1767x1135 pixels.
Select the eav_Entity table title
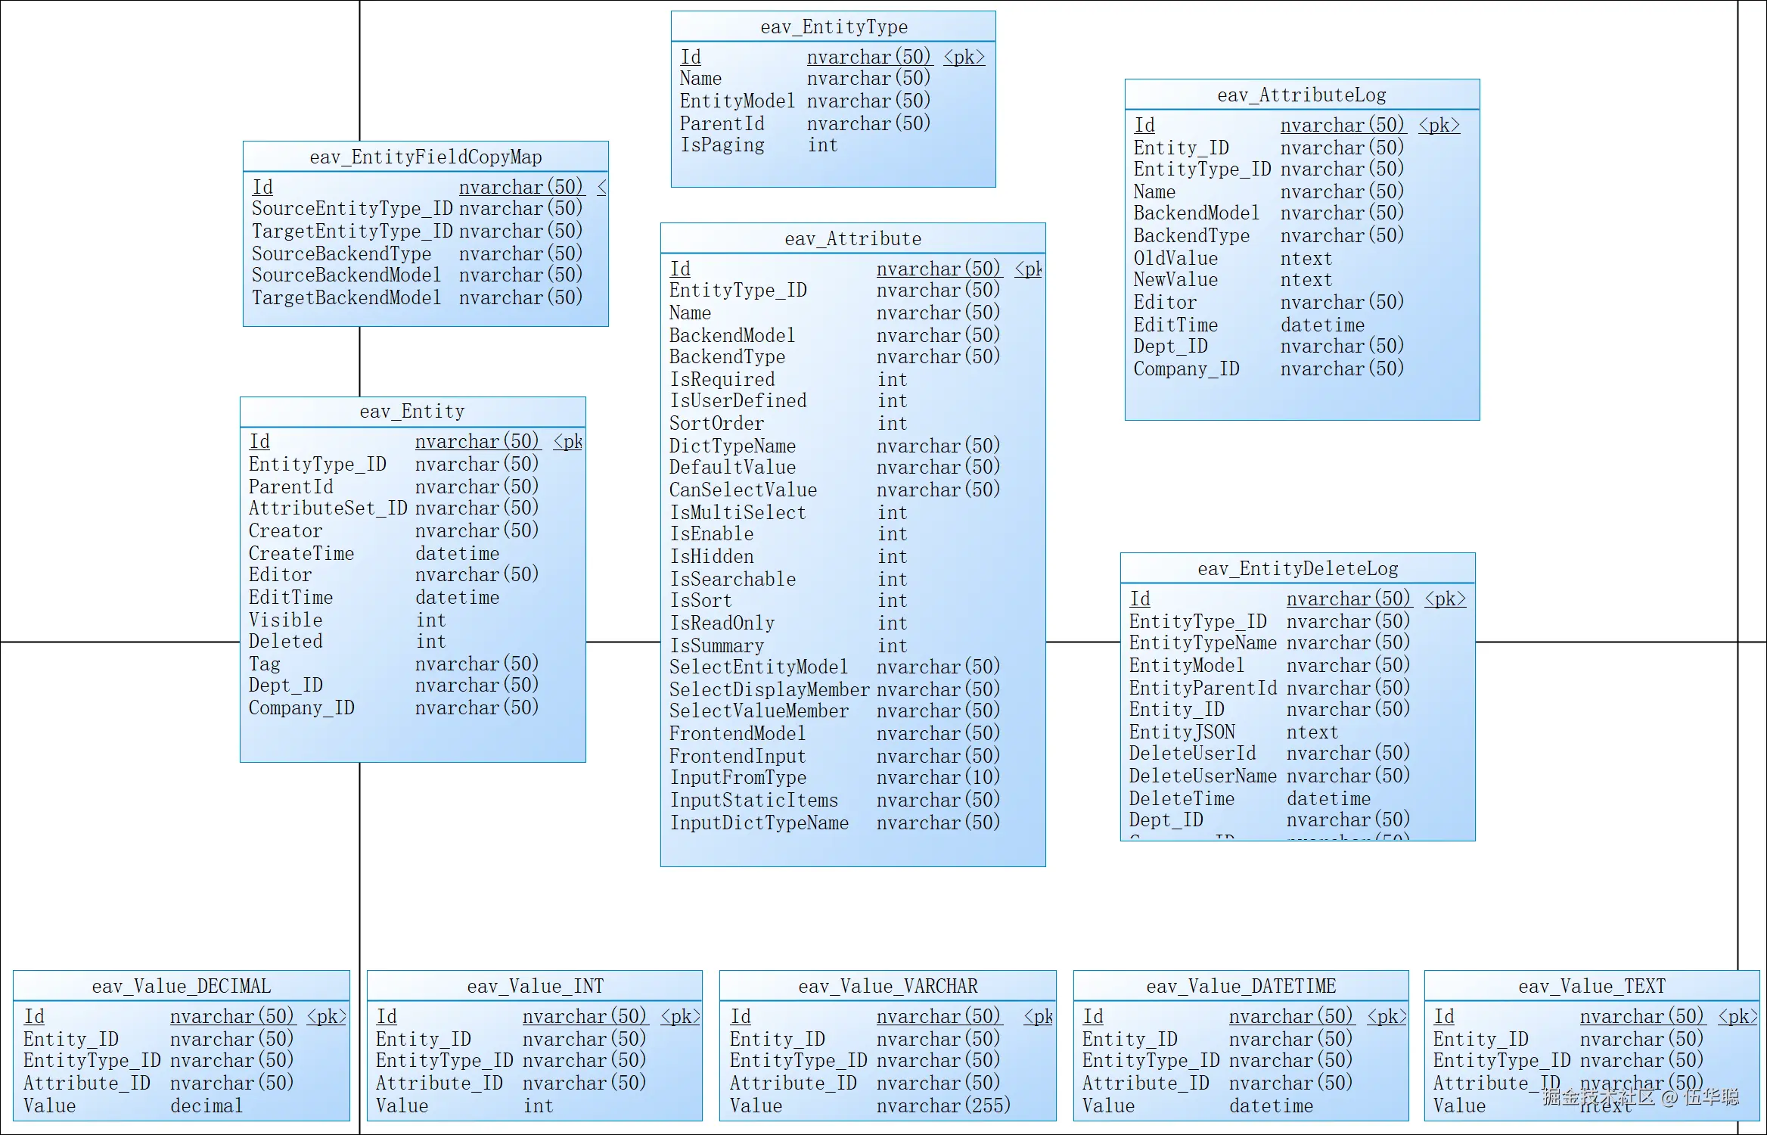[412, 412]
